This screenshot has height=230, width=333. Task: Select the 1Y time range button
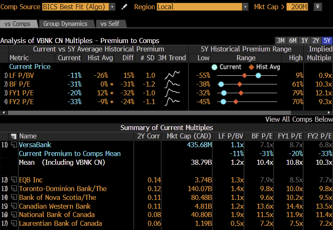click(x=304, y=41)
